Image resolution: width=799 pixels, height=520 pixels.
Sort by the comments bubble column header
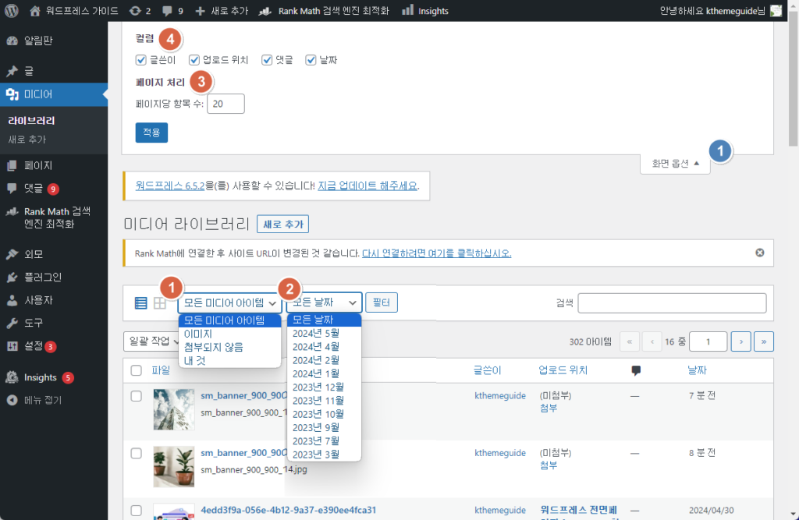click(635, 370)
